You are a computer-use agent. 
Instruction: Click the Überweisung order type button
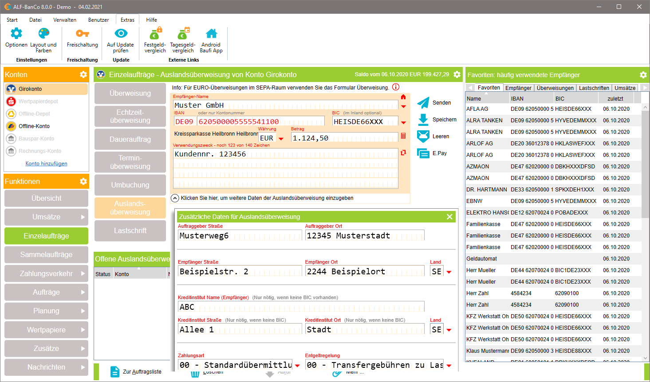[x=130, y=94]
